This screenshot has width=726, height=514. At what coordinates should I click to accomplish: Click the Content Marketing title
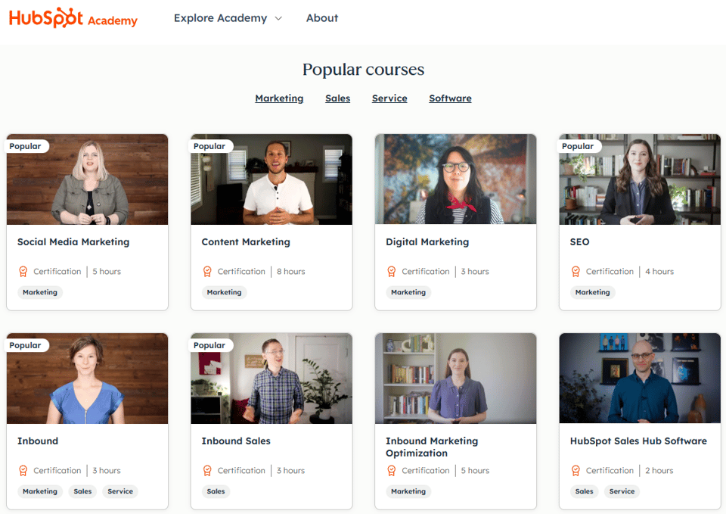tap(246, 242)
